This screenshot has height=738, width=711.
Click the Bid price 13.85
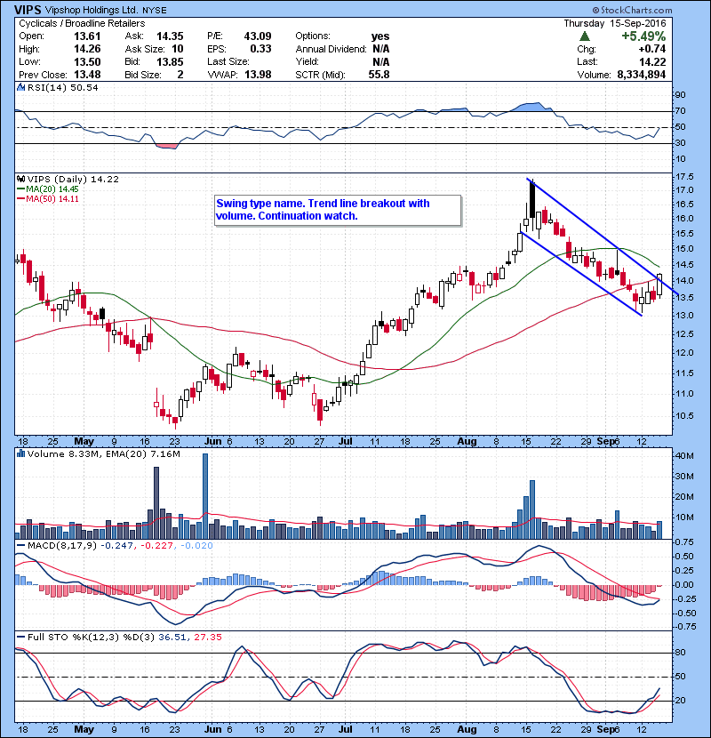click(170, 61)
